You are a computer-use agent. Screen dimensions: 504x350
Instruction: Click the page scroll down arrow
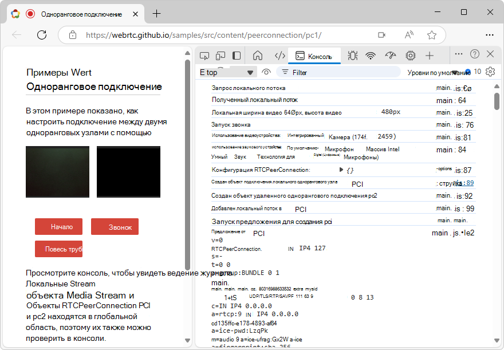coord(188,340)
